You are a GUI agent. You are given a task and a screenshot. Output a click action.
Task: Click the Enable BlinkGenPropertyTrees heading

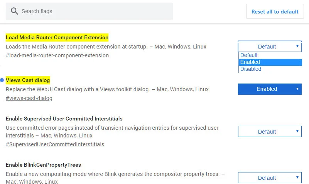tap(43, 165)
